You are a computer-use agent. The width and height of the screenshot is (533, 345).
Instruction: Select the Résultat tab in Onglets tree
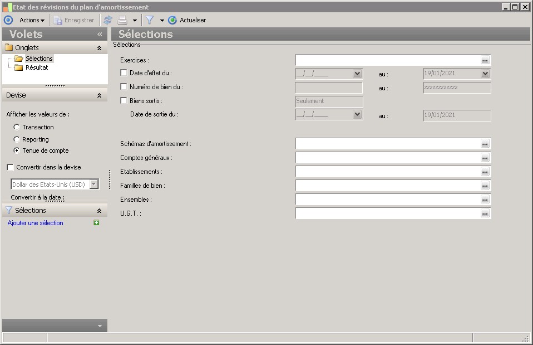click(x=37, y=67)
